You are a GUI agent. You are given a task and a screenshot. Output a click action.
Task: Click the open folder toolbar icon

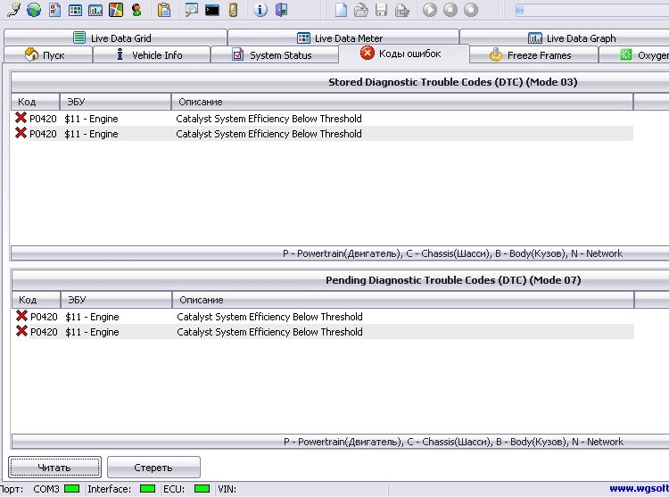(361, 11)
